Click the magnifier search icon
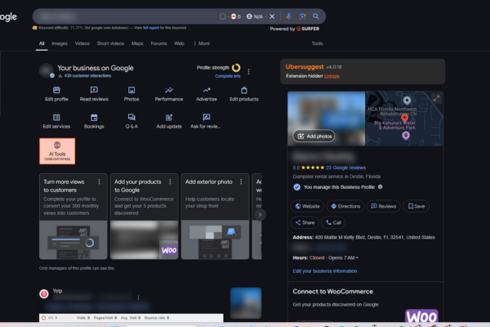 point(316,16)
